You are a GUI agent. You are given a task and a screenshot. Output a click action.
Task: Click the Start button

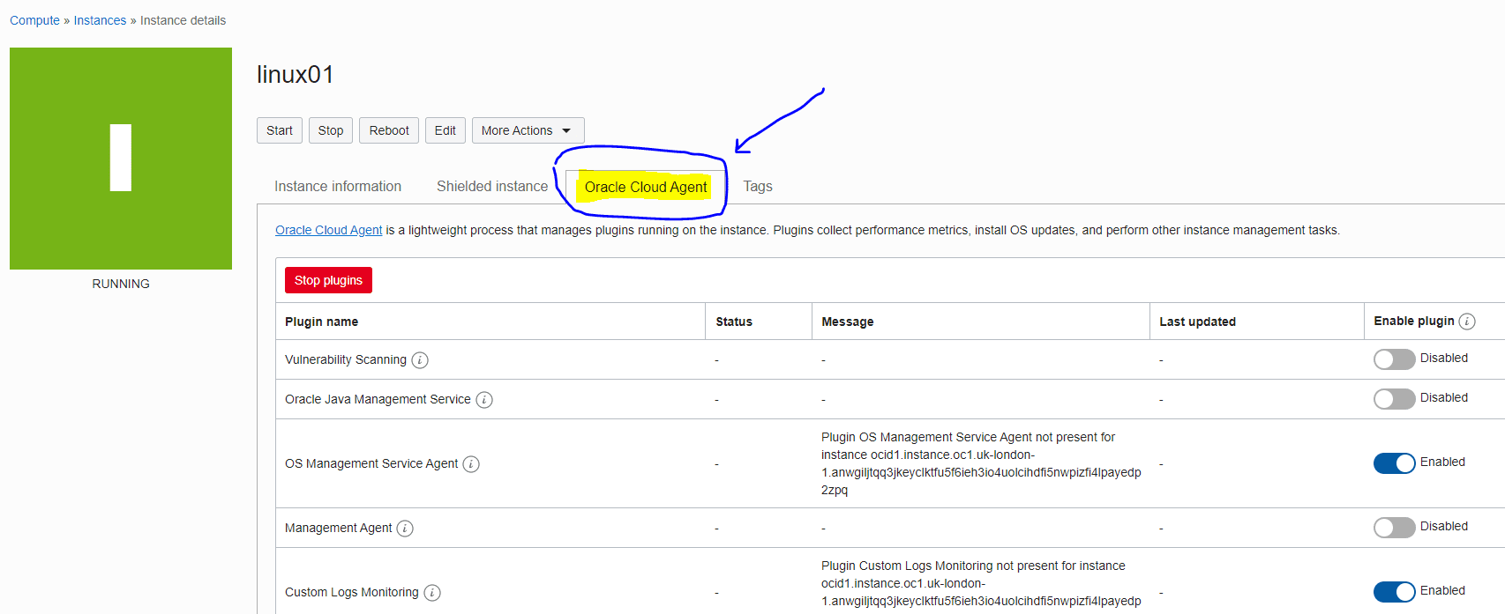click(x=280, y=130)
